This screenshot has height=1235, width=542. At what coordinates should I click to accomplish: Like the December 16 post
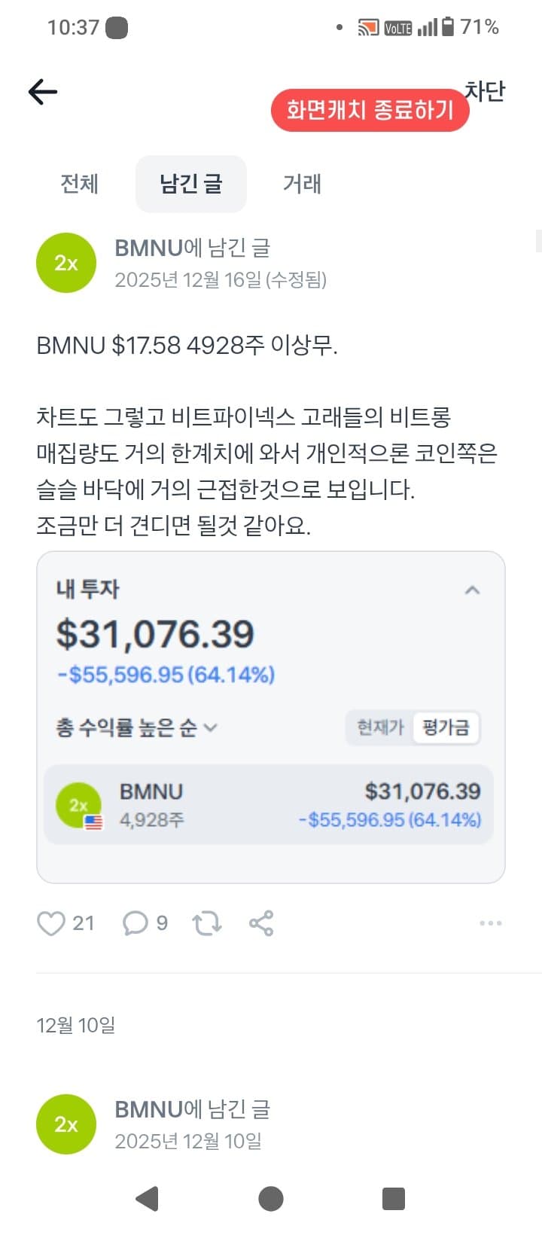coord(51,923)
